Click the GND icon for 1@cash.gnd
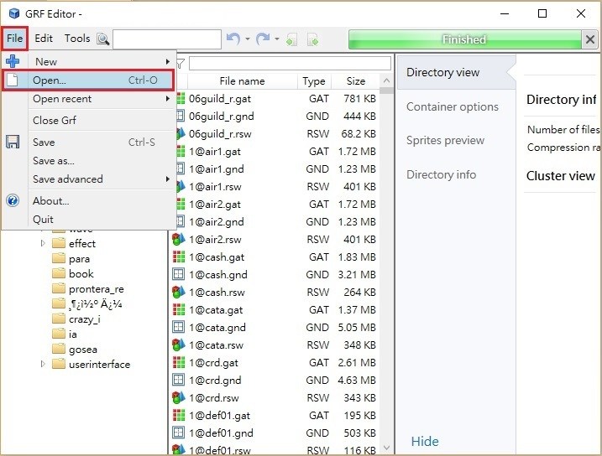This screenshot has width=602, height=456. click(179, 274)
